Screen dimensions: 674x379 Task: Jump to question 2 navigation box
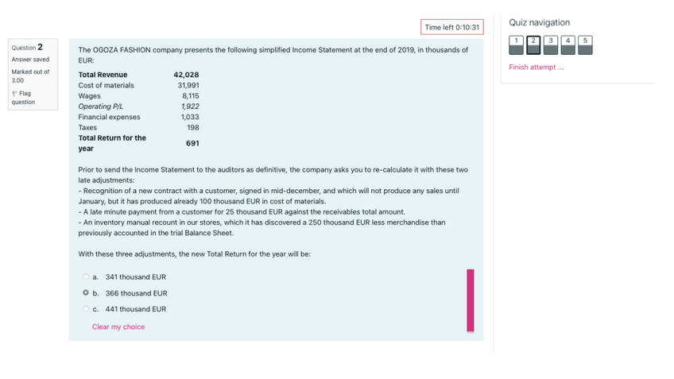534,44
